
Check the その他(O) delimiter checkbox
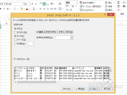[x=15, y=44]
